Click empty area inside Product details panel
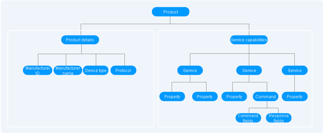 pos(80,101)
